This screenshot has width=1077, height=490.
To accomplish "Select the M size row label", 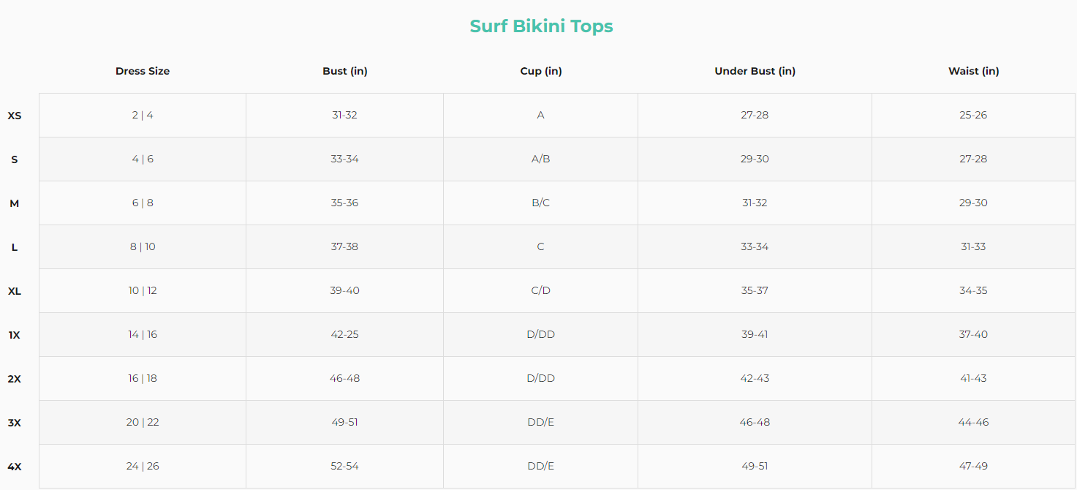I will [x=15, y=203].
